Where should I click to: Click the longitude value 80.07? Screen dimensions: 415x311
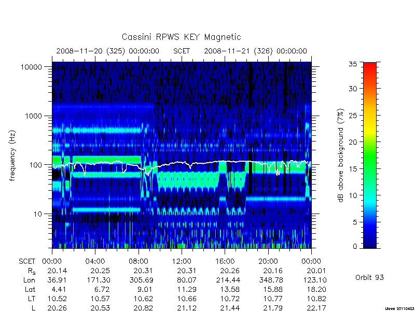tap(187, 280)
